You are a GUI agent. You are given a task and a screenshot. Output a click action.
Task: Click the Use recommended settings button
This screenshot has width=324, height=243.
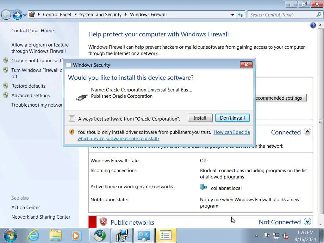(x=281, y=98)
